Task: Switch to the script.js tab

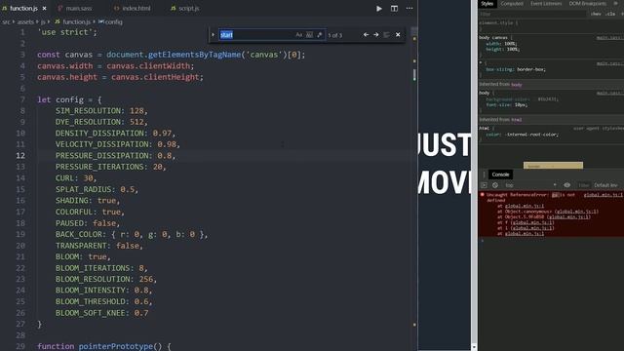Action: (185, 9)
